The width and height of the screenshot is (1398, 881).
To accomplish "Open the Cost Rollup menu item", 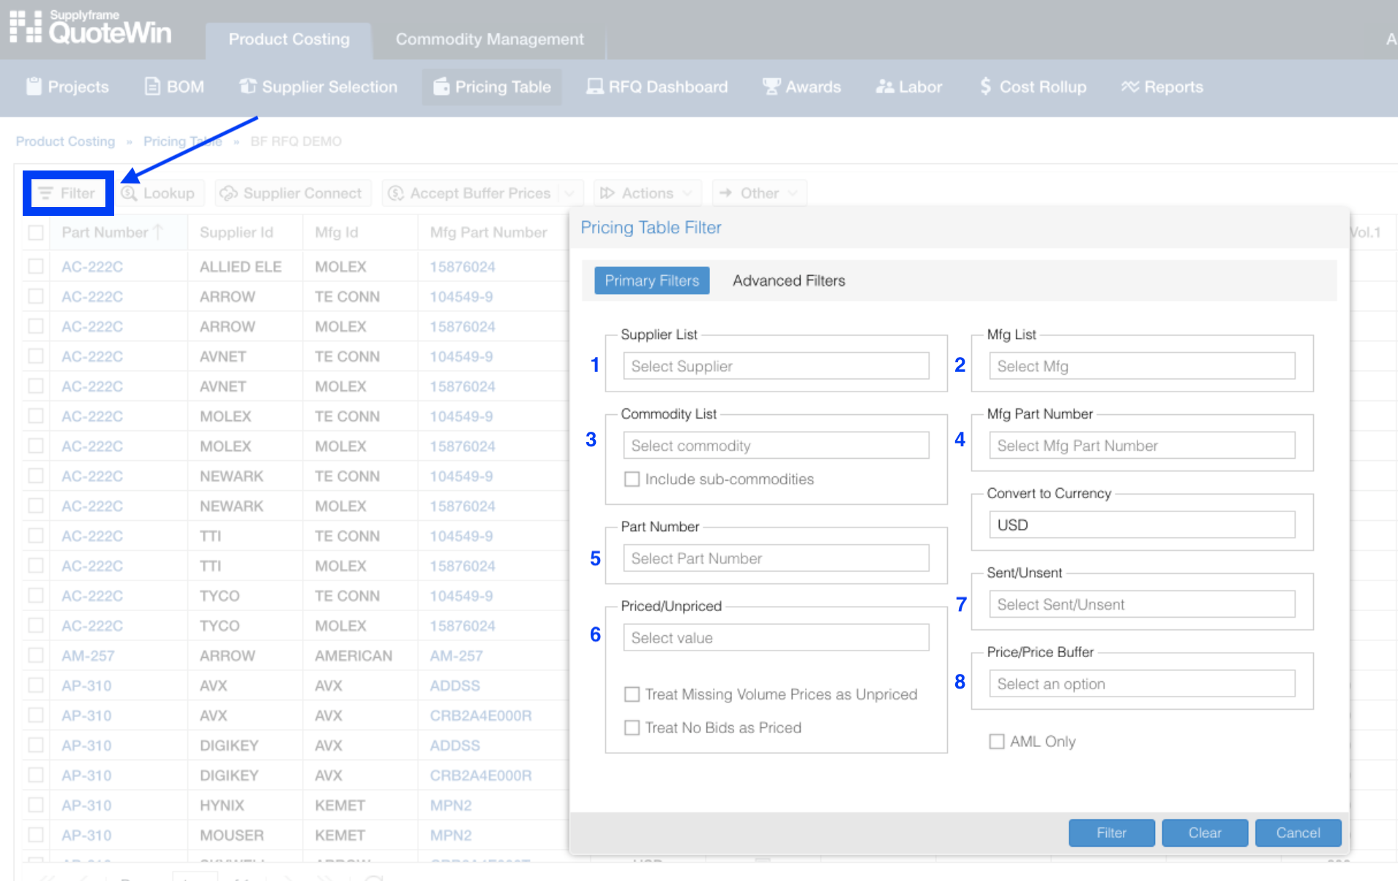I will click(1033, 86).
